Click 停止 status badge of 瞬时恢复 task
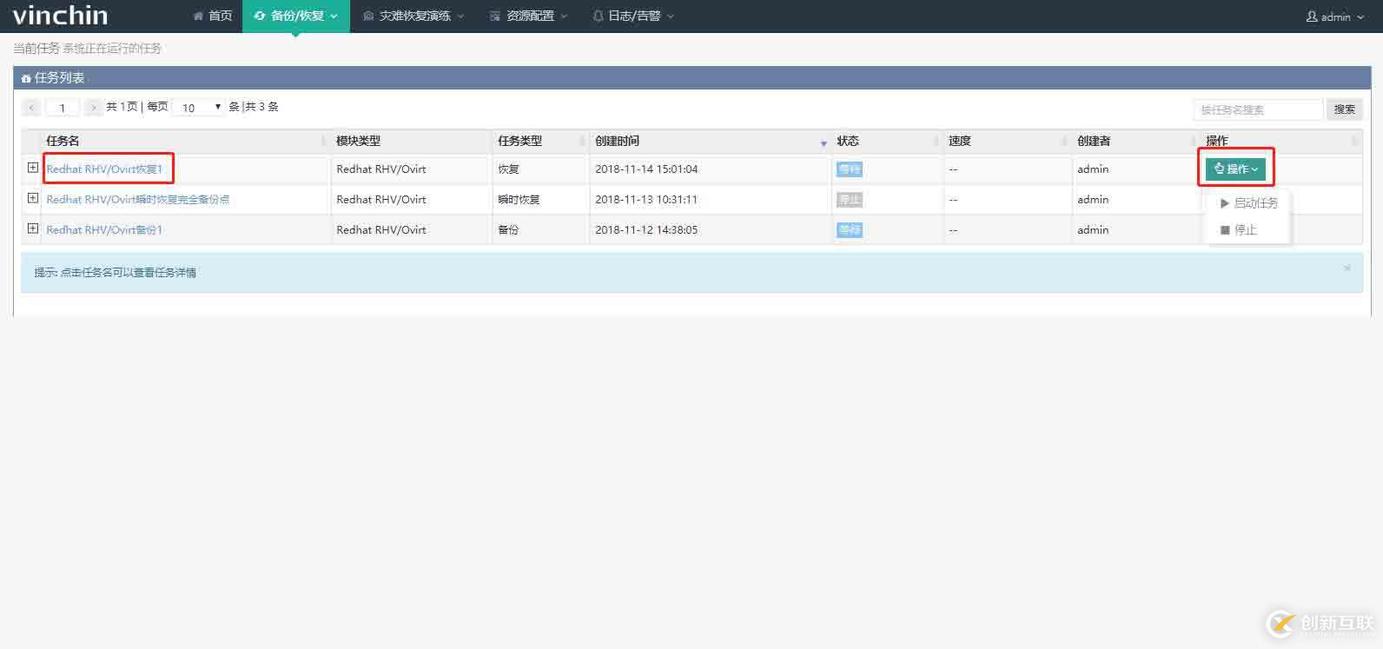Image resolution: width=1383 pixels, height=649 pixels. click(x=849, y=200)
